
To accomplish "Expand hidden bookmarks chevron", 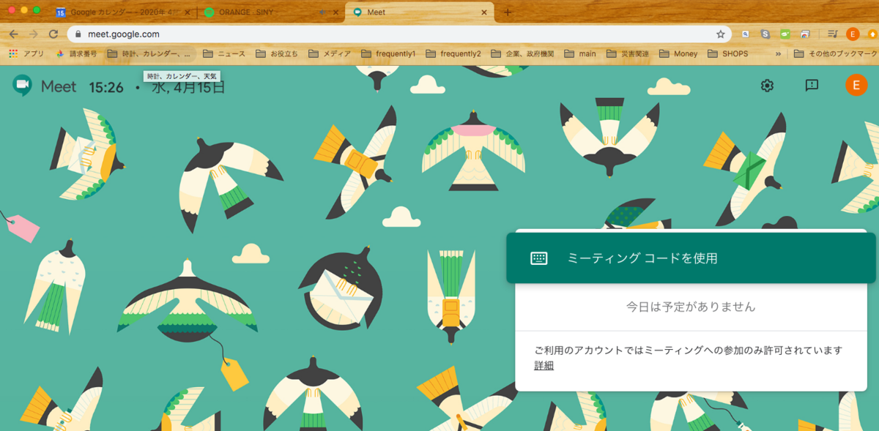I will point(778,53).
